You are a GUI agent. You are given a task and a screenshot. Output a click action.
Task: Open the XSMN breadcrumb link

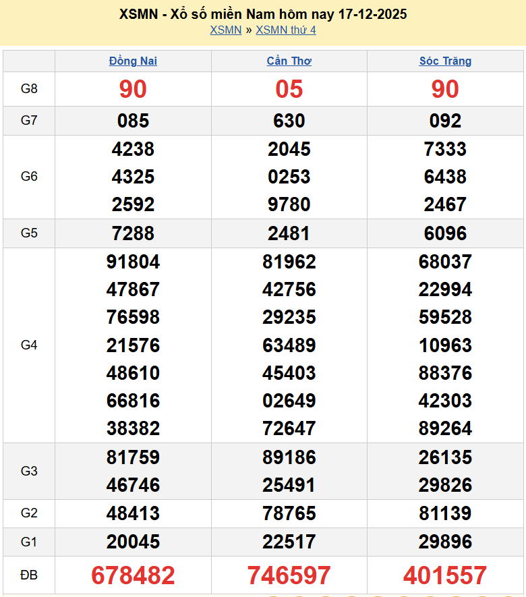tap(225, 30)
